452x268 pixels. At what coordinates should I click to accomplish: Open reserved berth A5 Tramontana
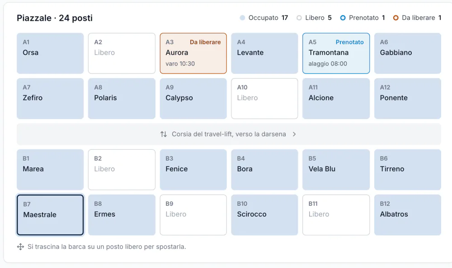(x=336, y=53)
